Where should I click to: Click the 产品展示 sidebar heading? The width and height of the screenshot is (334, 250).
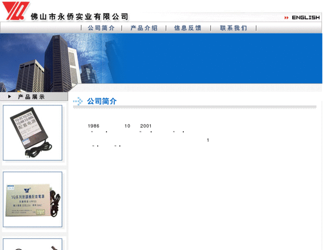31,97
